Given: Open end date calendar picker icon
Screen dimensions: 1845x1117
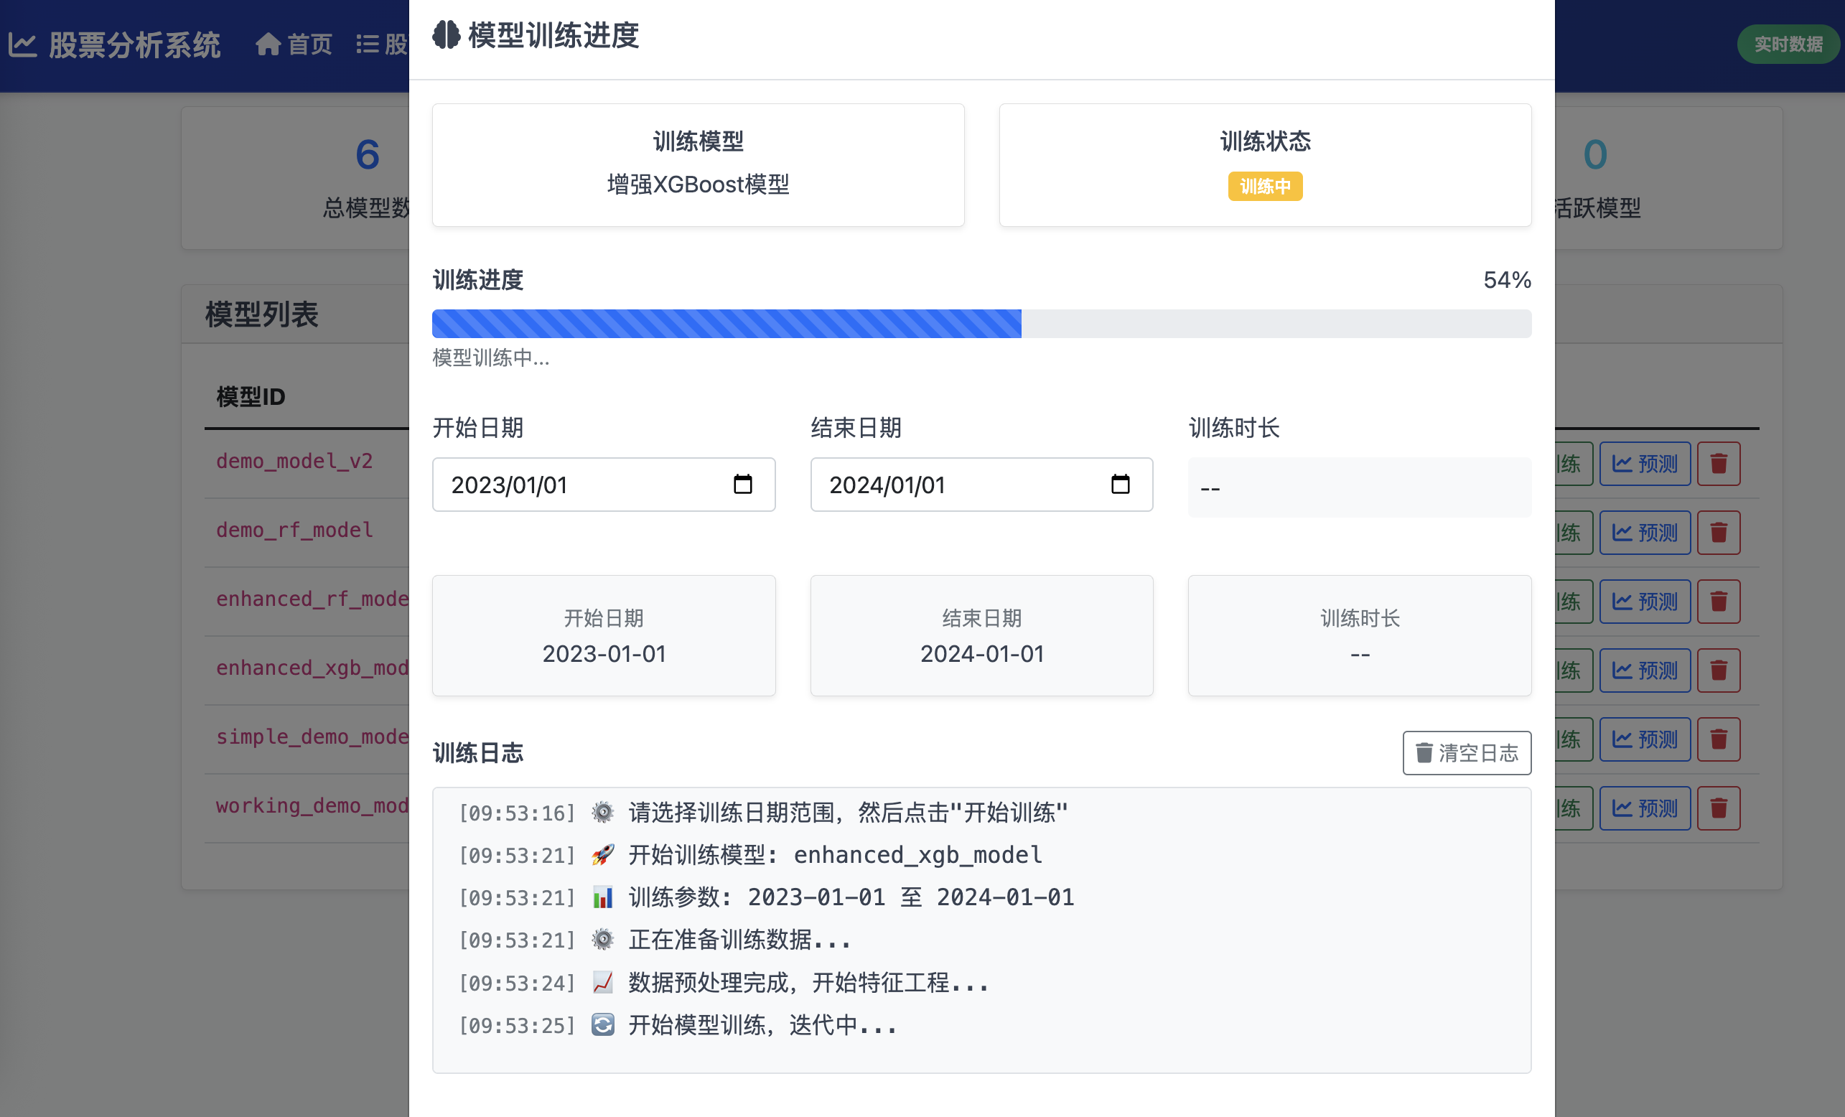Looking at the screenshot, I should coord(1119,485).
